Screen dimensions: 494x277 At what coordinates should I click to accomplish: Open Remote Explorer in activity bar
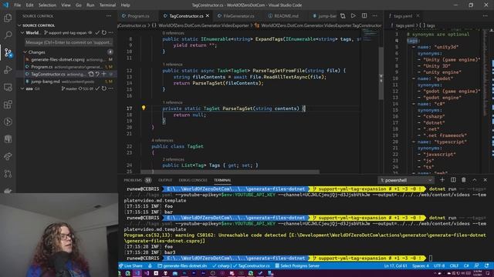pos(8,87)
